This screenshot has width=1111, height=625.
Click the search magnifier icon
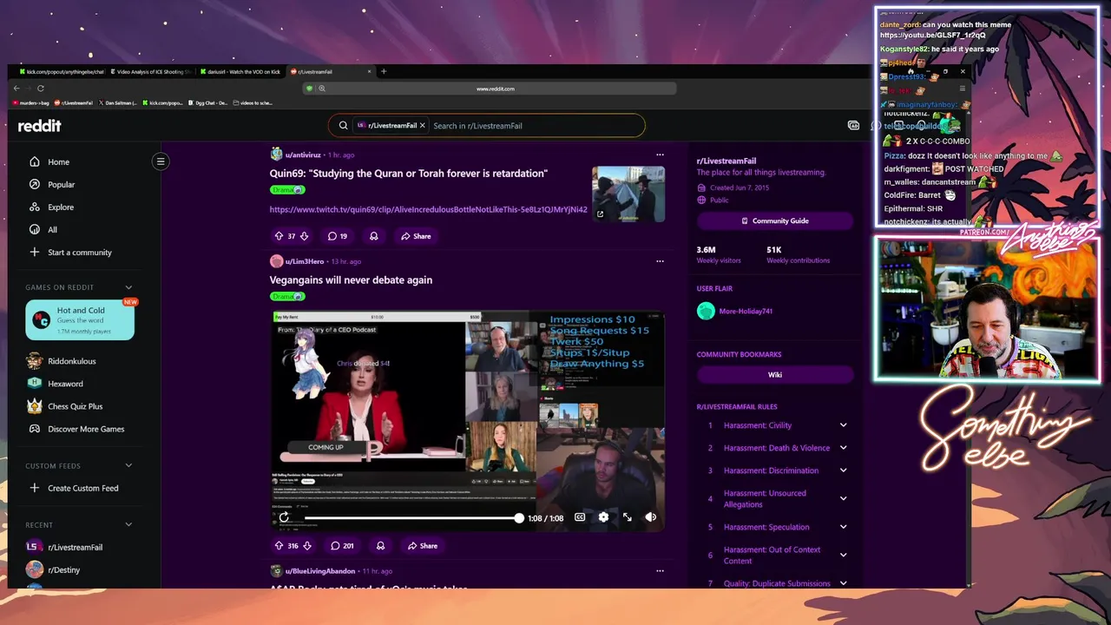tap(343, 126)
